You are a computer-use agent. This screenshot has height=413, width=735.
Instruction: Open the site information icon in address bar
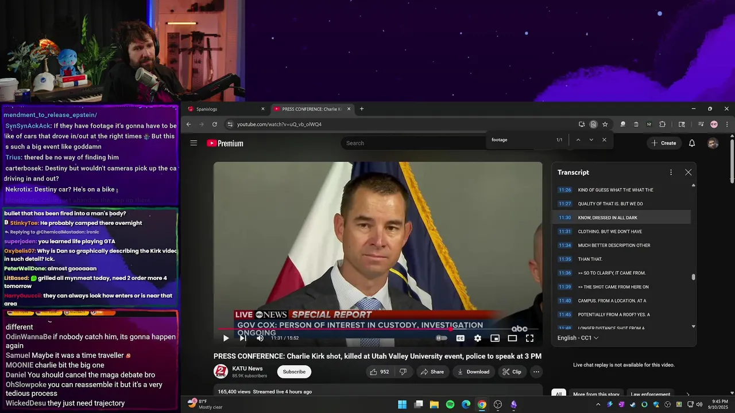[x=230, y=124]
